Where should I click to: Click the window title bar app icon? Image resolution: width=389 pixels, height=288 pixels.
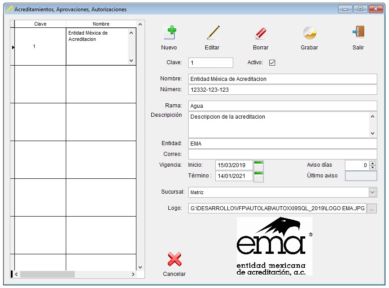pyautogui.click(x=9, y=9)
